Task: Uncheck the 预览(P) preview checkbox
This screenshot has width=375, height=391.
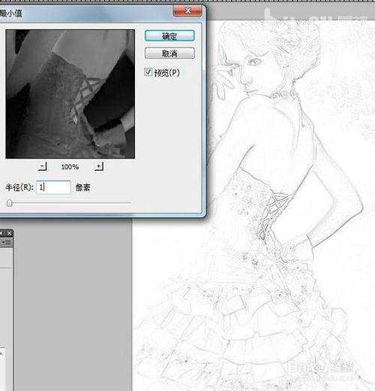Action: (x=148, y=72)
